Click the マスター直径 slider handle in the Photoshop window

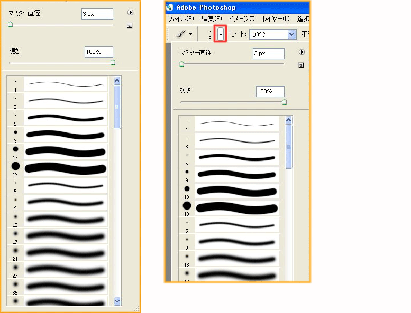click(x=181, y=64)
